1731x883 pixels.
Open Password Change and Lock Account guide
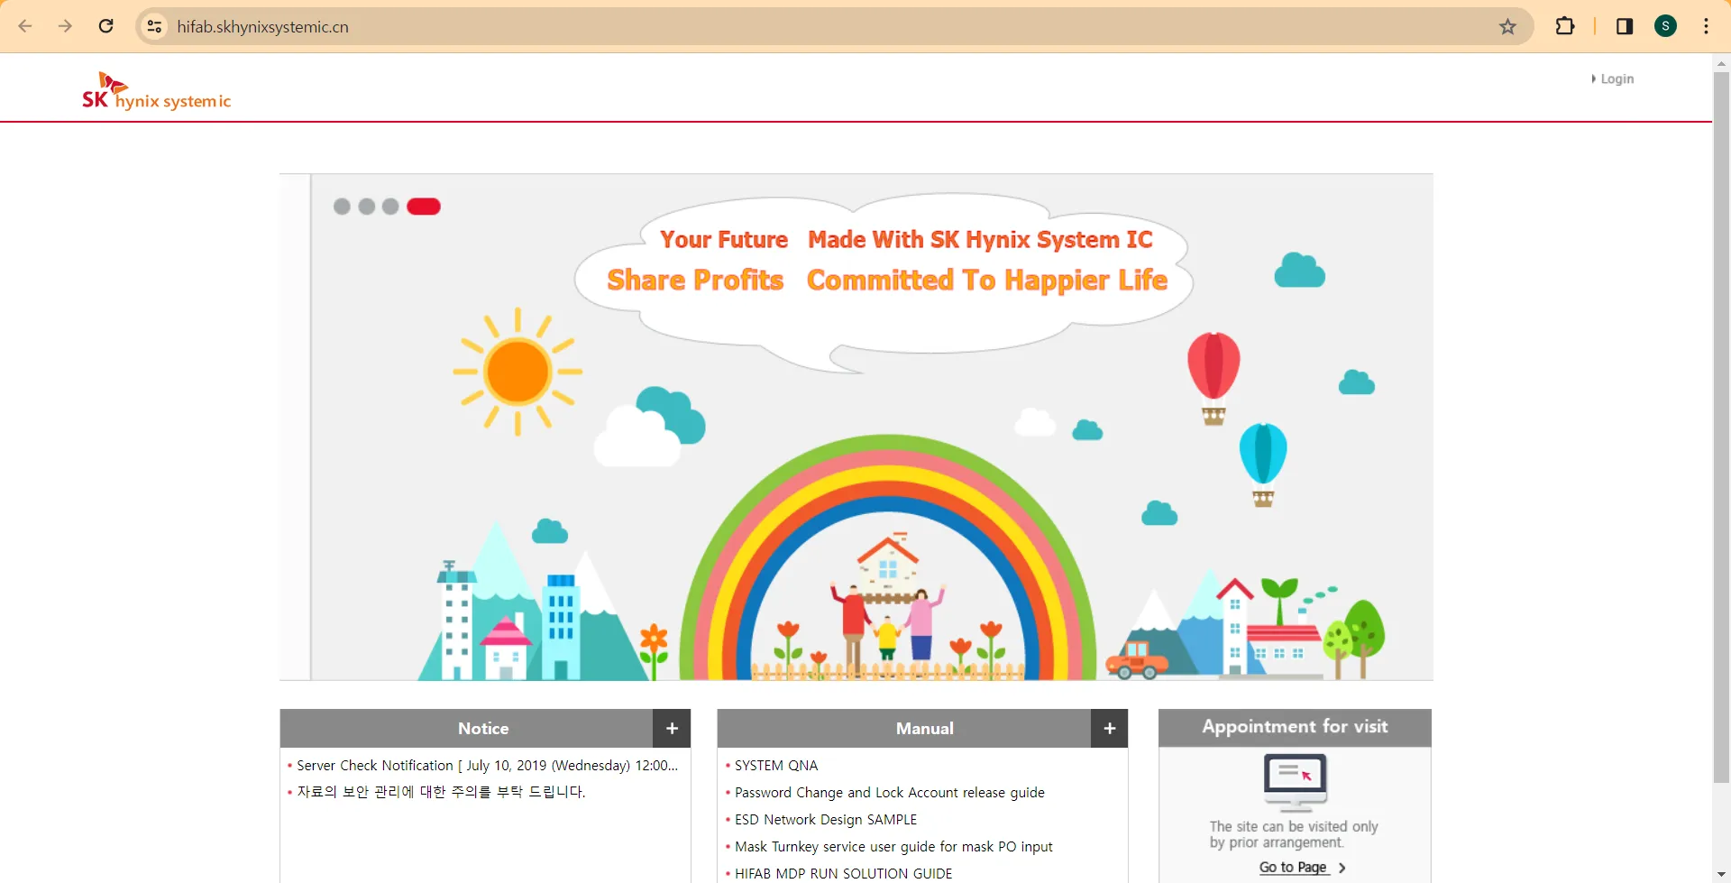coord(889,793)
